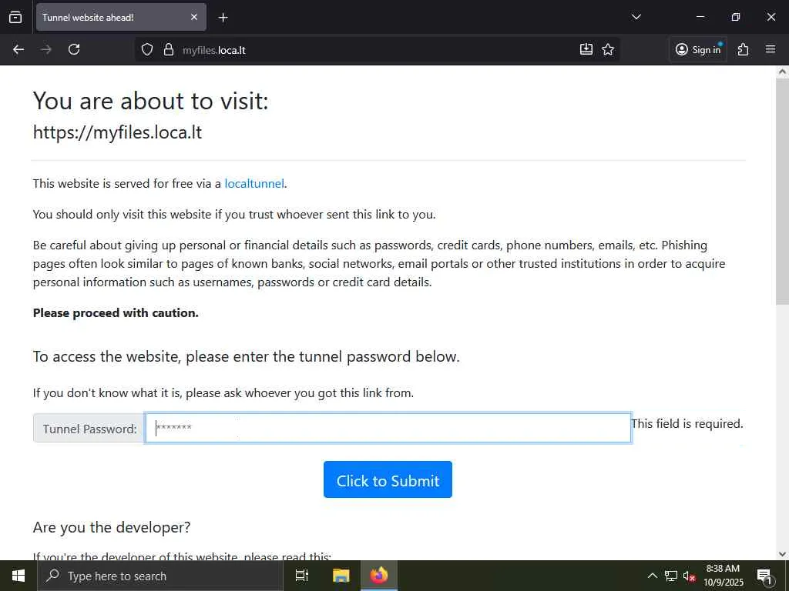The image size is (789, 591).
Task: Click the address bar showing myfiles.loca.lt
Action: pos(378,50)
